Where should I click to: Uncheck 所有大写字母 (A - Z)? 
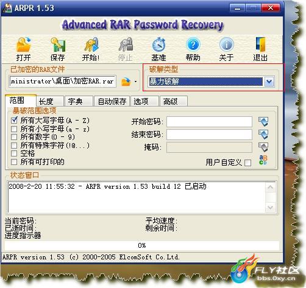(x=14, y=121)
